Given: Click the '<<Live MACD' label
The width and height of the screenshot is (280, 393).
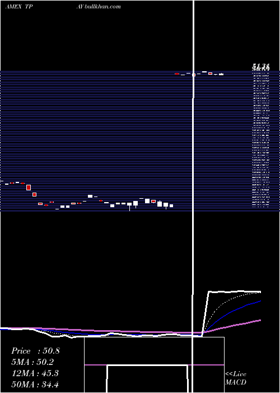Looking at the screenshot, I should pos(236,378).
